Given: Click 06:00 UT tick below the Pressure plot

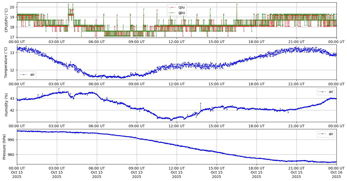Looking at the screenshot, I should (x=97, y=168).
